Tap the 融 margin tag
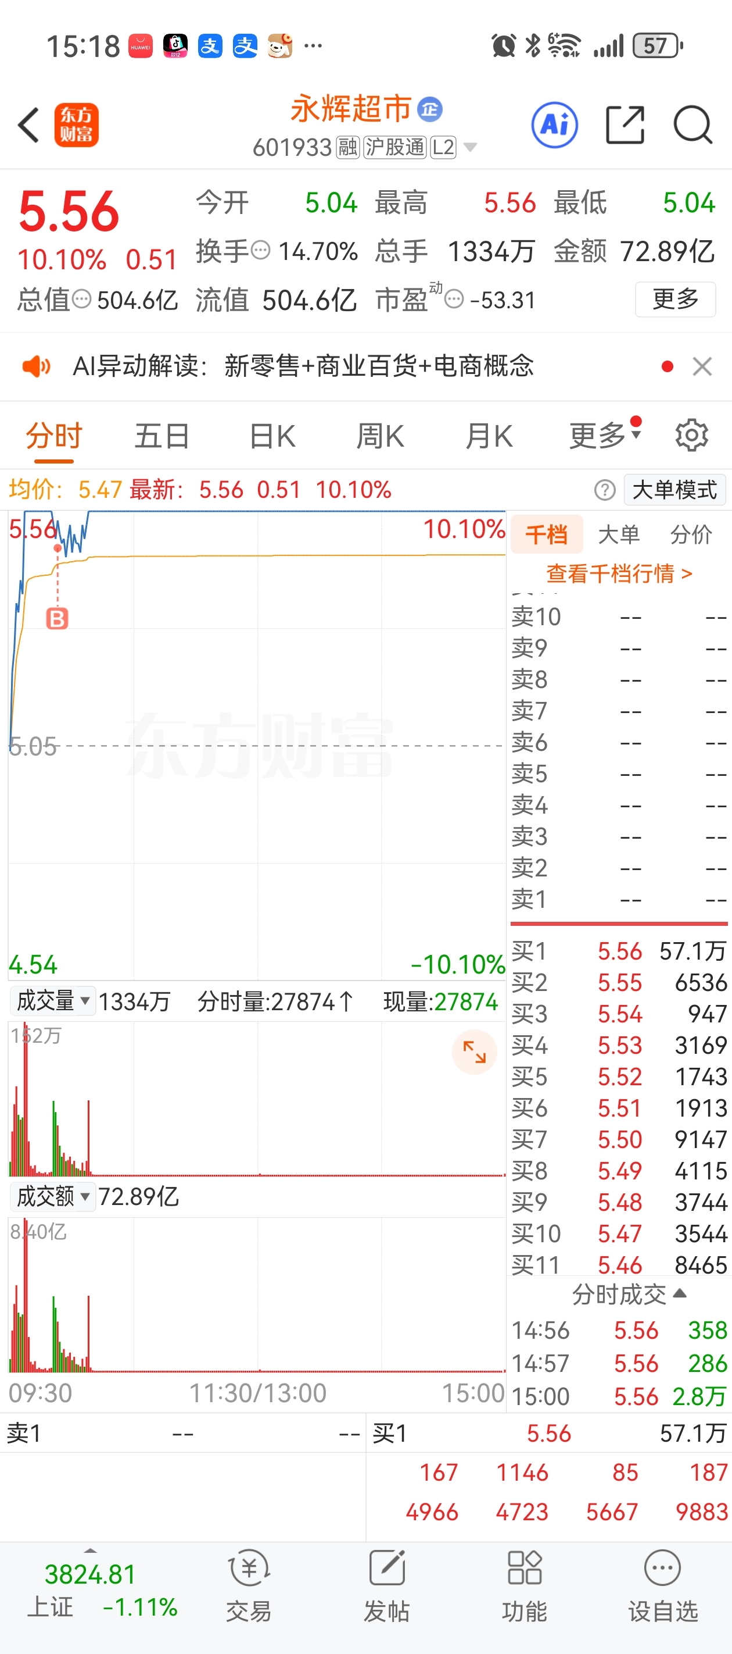Screen dimensions: 732x1654 coord(348,147)
